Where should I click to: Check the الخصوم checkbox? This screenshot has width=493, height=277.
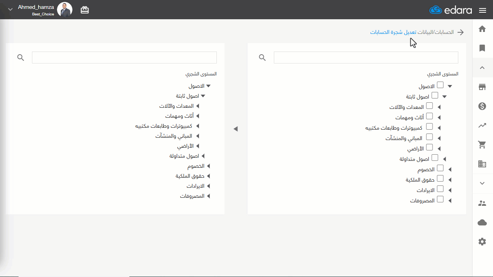tap(440, 168)
